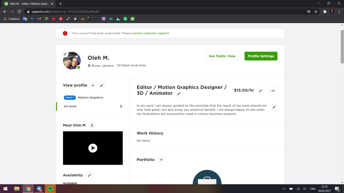Add a Portfolio item with plus icon
Viewport: 344px width, 193px height.
pos(161,160)
